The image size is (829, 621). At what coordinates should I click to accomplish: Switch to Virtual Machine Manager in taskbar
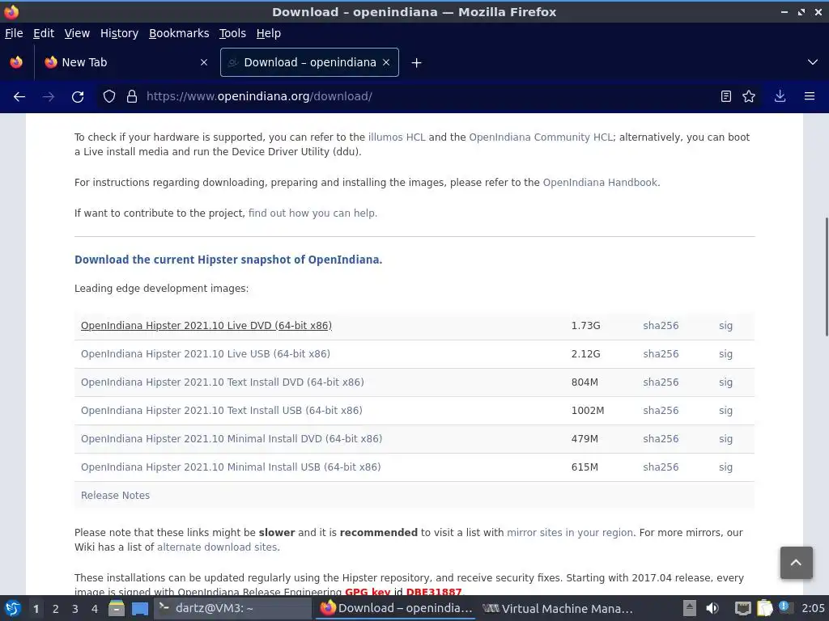pos(558,609)
